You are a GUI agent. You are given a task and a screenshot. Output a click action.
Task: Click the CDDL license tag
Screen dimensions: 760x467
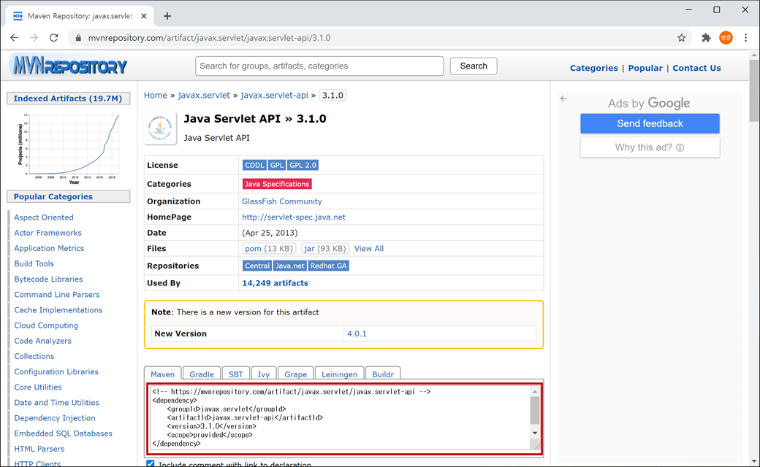click(x=254, y=165)
